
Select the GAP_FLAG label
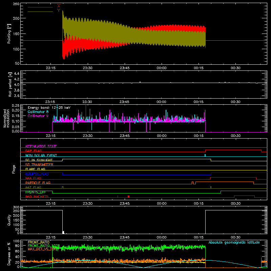click(x=33, y=151)
